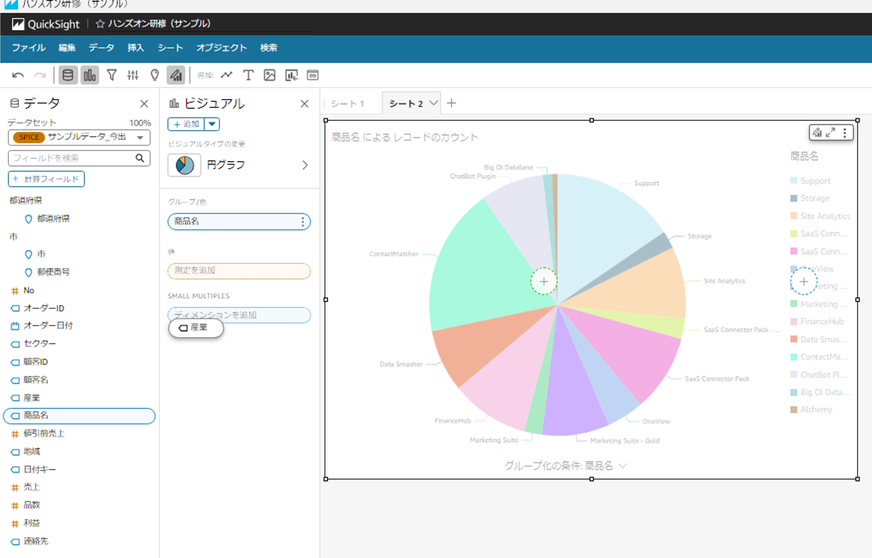
Task: Click the field search input box
Action: [73, 158]
